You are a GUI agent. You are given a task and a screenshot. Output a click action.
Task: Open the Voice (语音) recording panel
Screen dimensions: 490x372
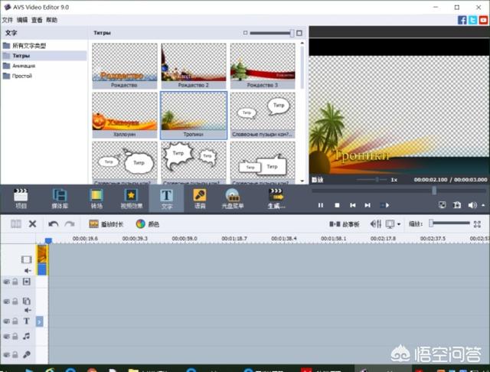point(199,199)
